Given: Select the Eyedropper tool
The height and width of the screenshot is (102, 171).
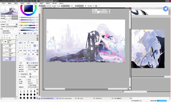Looking at the screenshot, I should click(30, 48).
